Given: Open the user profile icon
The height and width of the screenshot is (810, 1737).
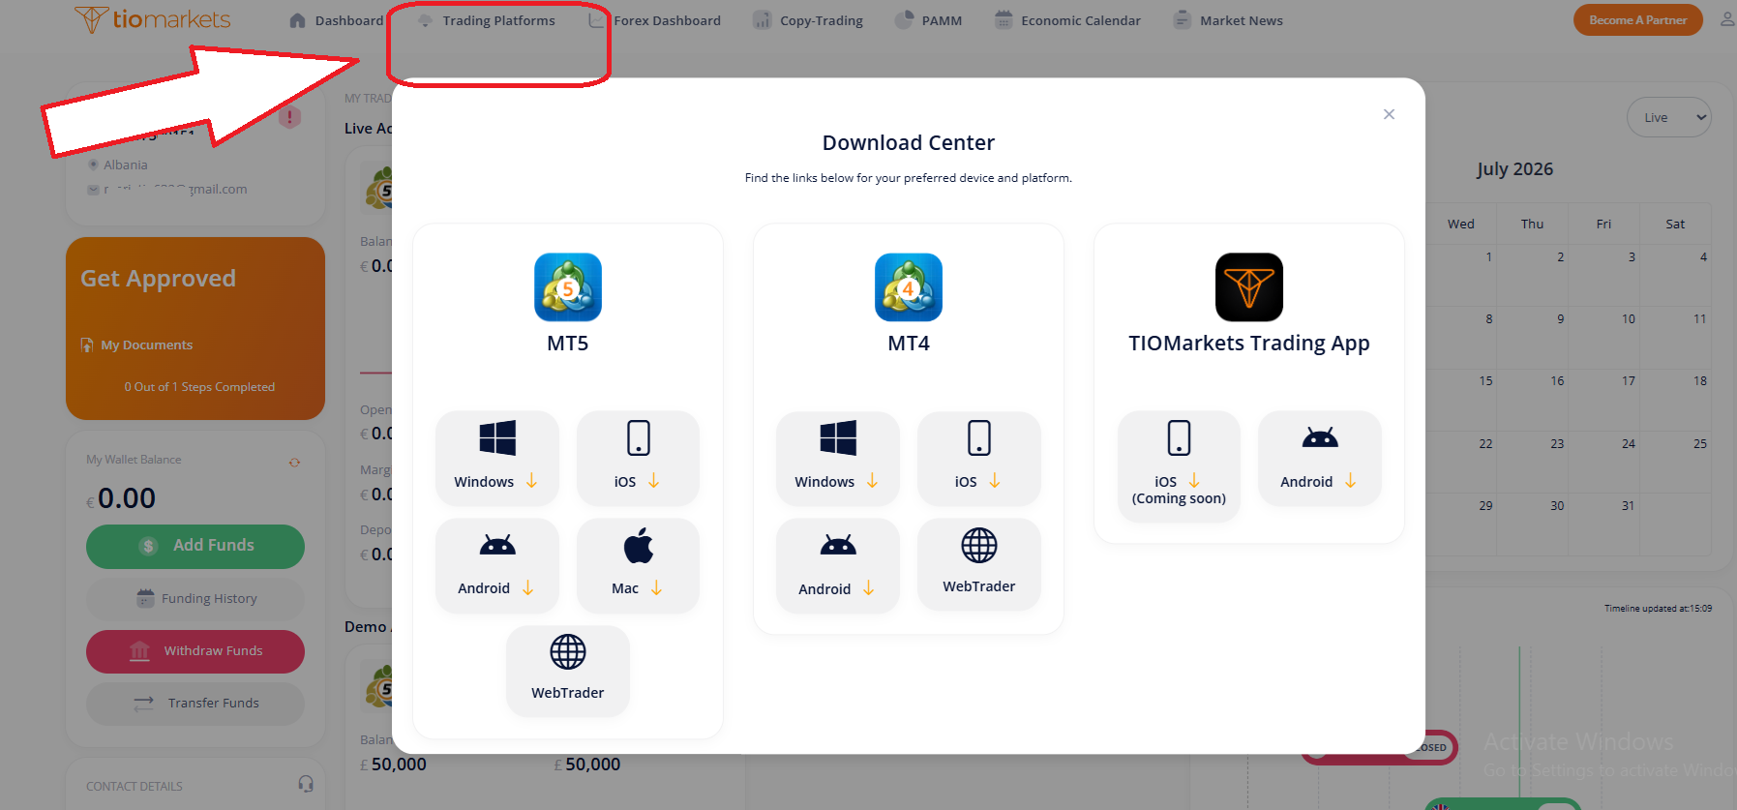Looking at the screenshot, I should [1727, 18].
